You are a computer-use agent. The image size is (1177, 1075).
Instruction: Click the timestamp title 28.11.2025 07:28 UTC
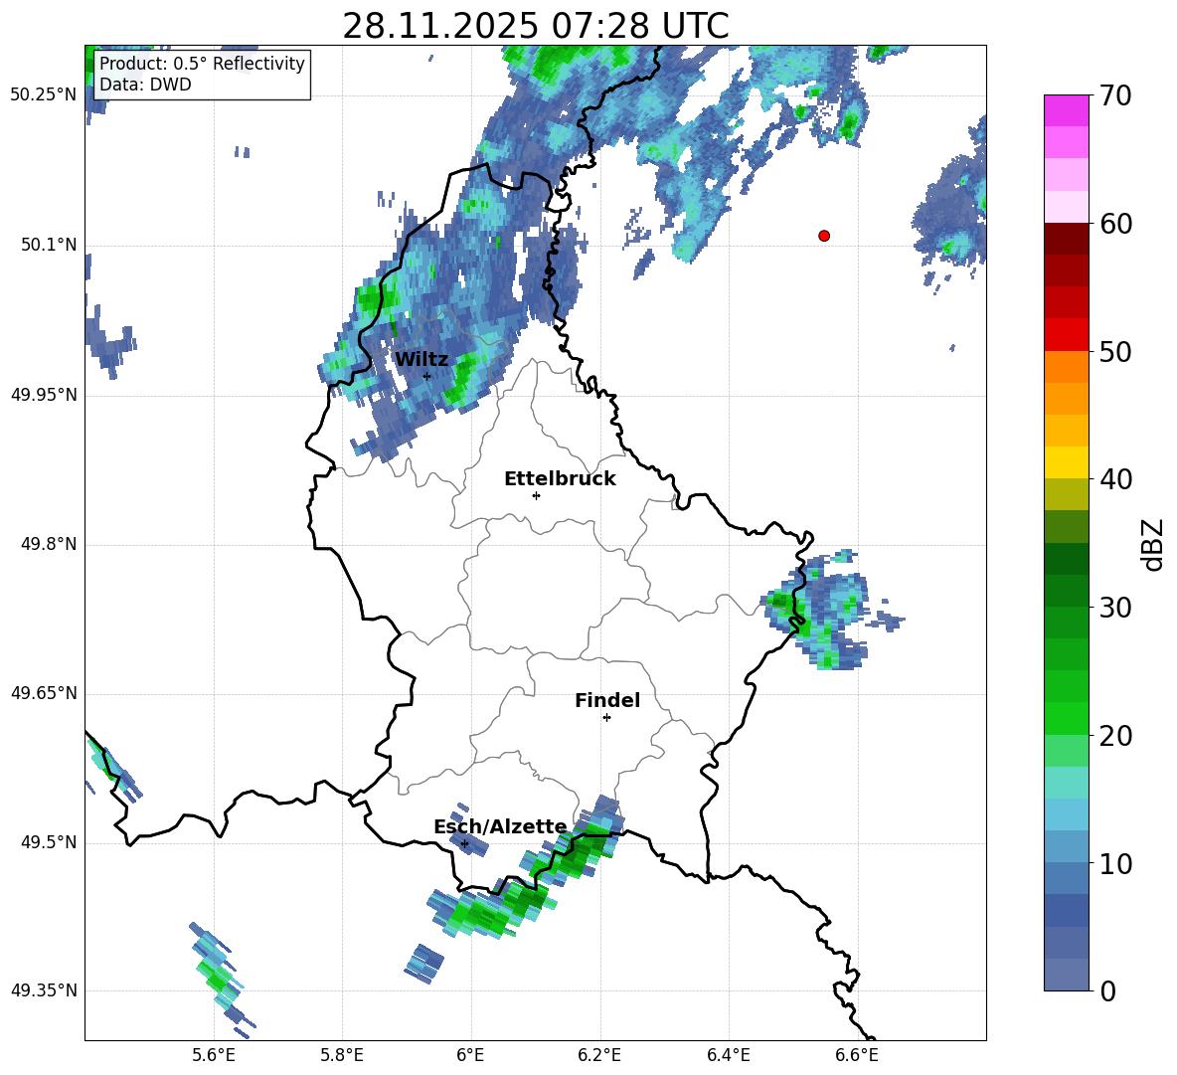(535, 26)
